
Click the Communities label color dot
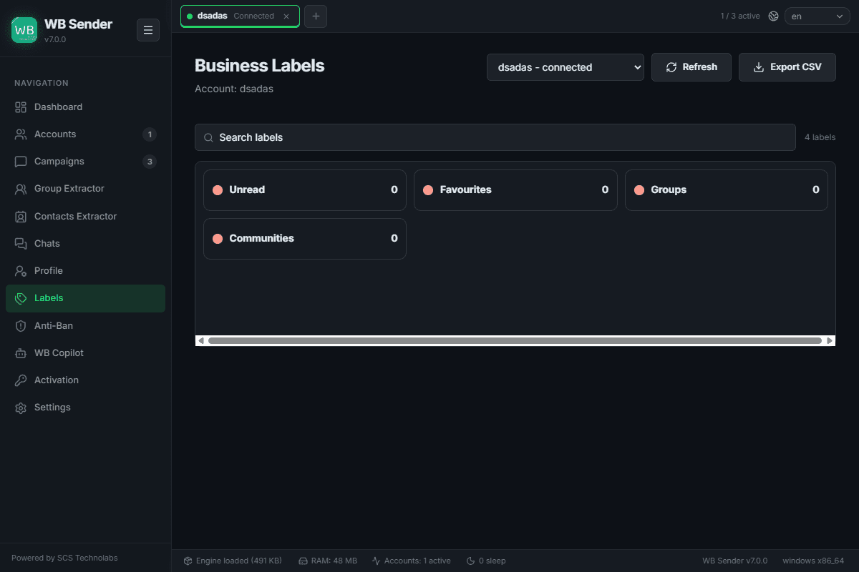(218, 239)
